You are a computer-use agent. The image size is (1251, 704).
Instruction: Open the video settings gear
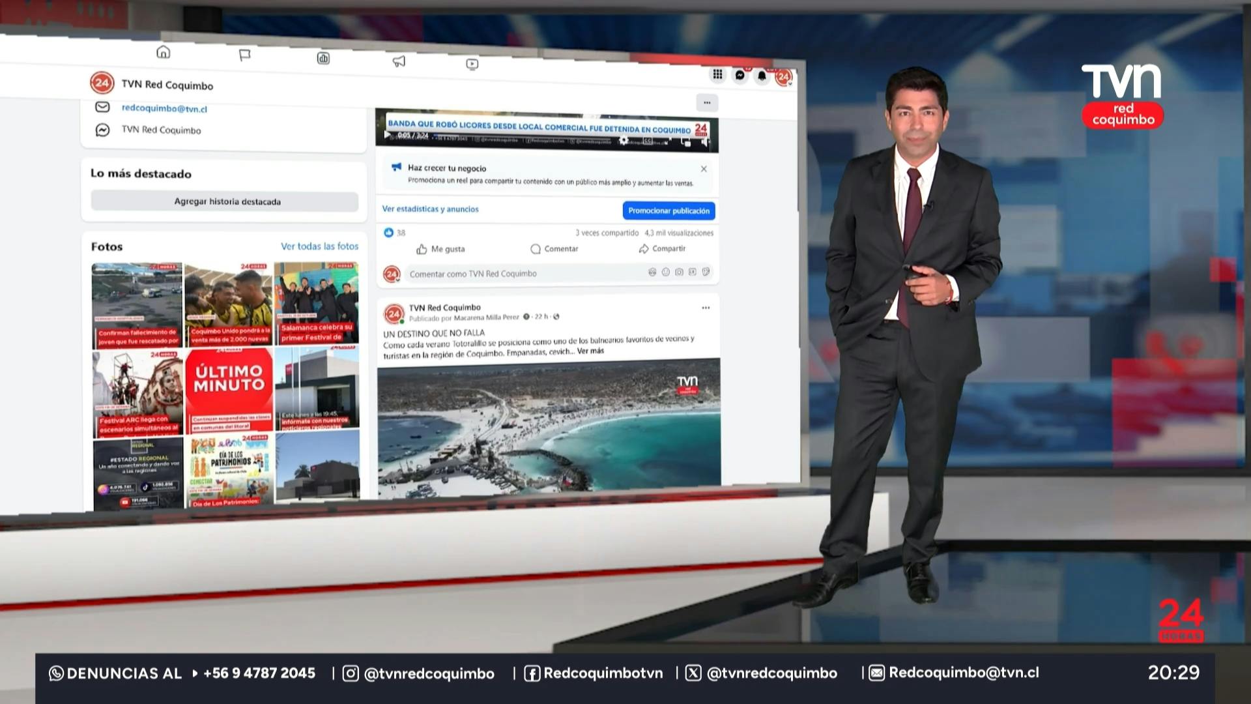[x=624, y=140]
